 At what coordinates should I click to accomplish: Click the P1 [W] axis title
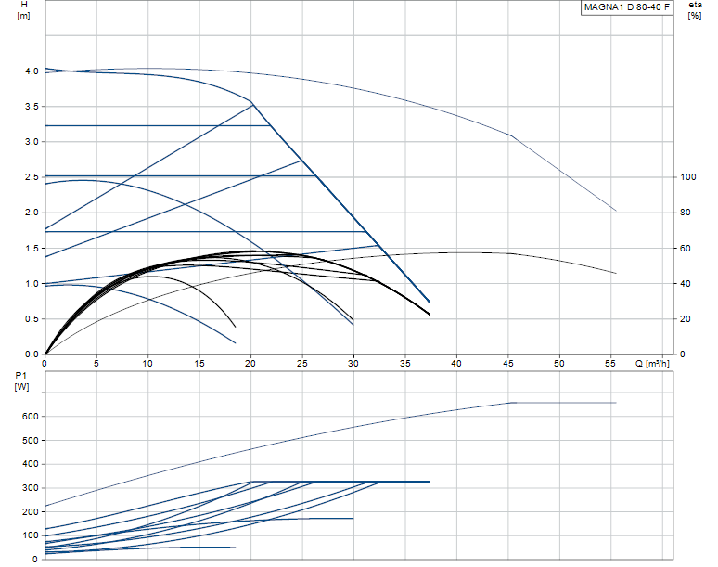(x=21, y=381)
